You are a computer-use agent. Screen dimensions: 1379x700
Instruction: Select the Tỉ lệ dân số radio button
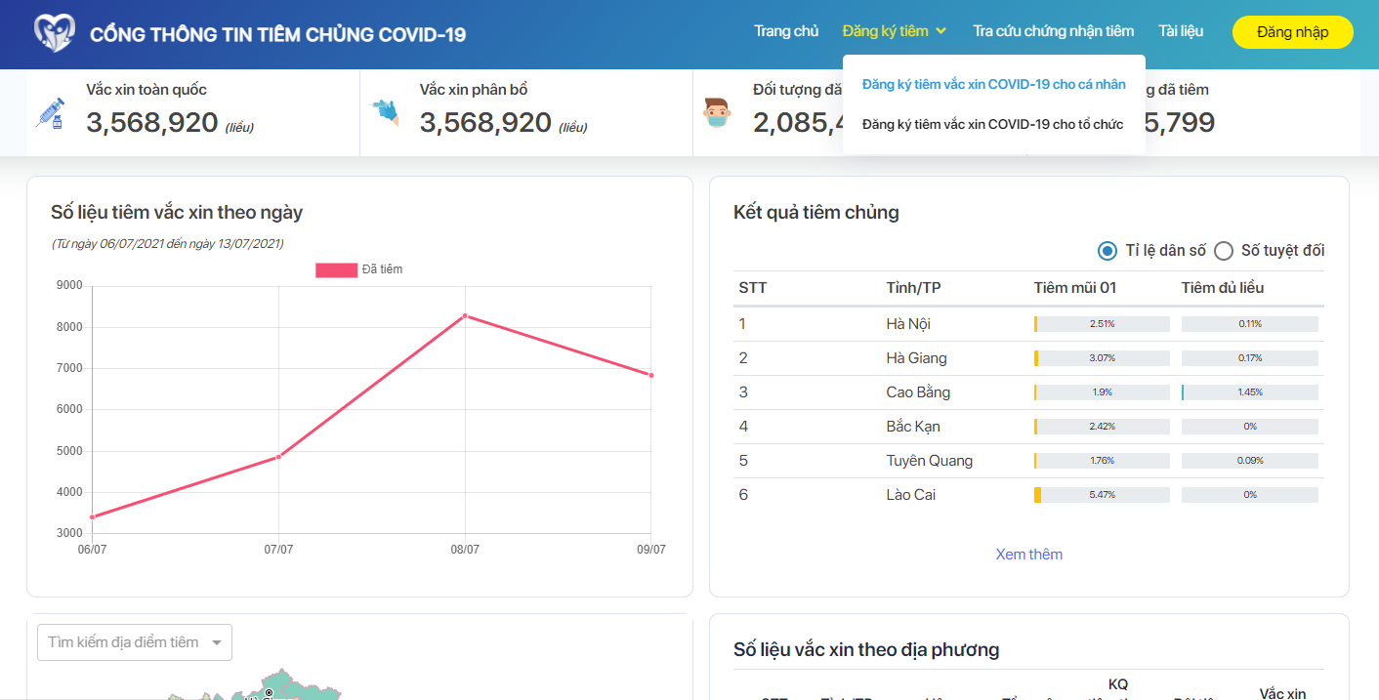1107,251
